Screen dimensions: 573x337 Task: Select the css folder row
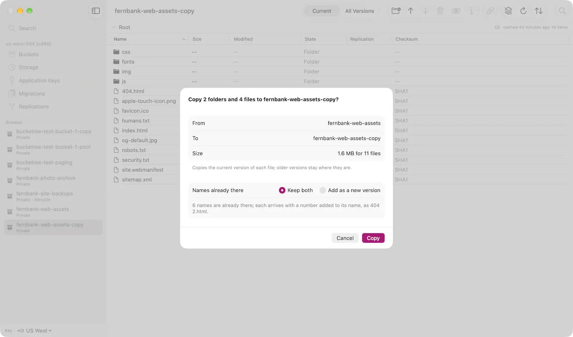pyautogui.click(x=338, y=52)
